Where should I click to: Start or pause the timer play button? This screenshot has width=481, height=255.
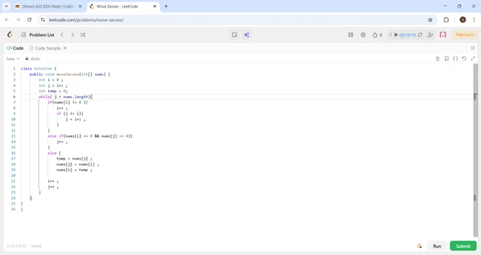[396, 35]
